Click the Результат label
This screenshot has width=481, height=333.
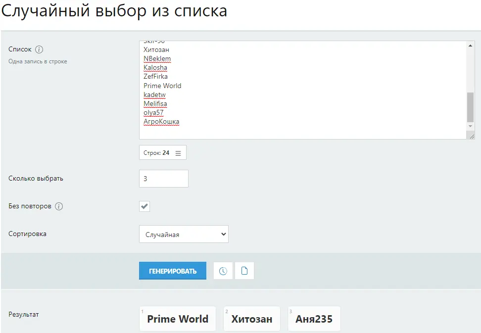tap(24, 314)
